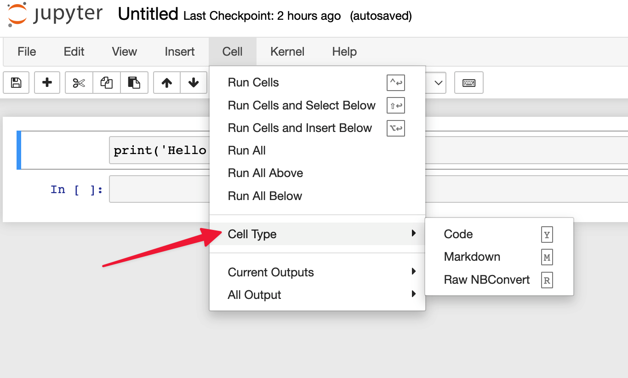Viewport: 628px width, 378px height.
Task: Open the cell type dropdown in the toolbar
Action: tap(436, 83)
